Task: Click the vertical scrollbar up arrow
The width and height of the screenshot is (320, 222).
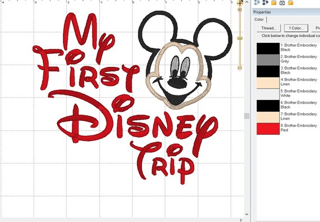Action: (246, 2)
